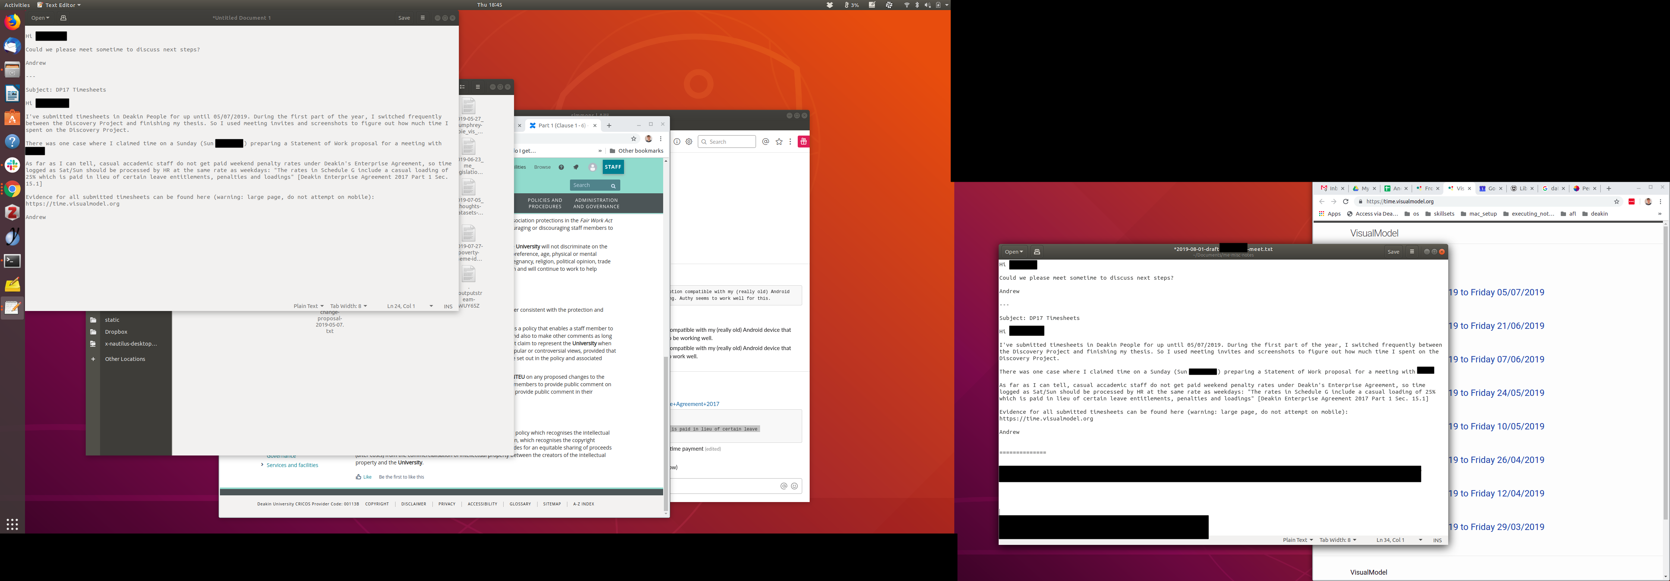
Task: Launch Firefox from the Ubuntu dock
Action: tap(12, 22)
